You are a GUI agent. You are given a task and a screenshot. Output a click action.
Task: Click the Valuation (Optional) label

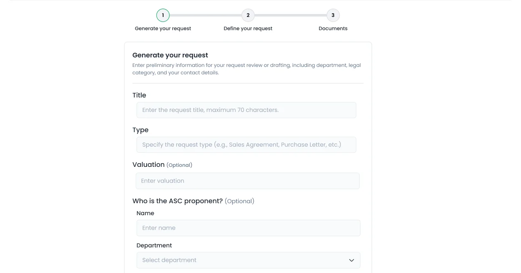162,164
